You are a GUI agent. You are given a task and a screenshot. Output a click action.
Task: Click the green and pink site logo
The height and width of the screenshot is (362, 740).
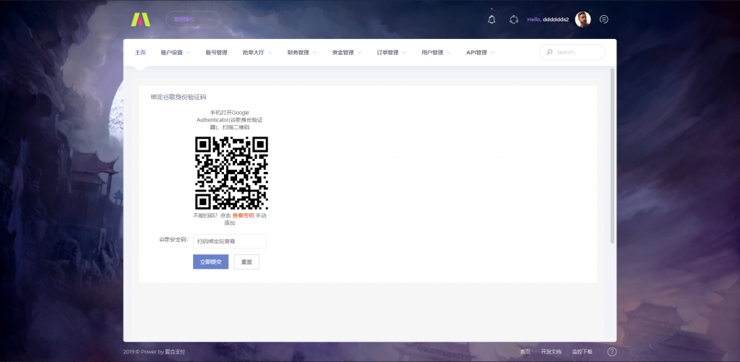click(x=140, y=20)
